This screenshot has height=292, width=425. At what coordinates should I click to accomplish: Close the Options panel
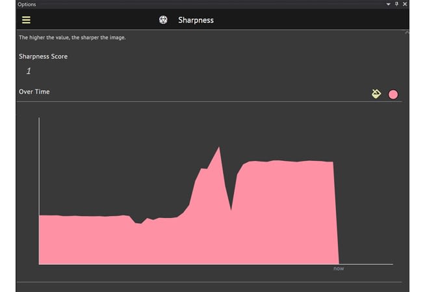[405, 4]
